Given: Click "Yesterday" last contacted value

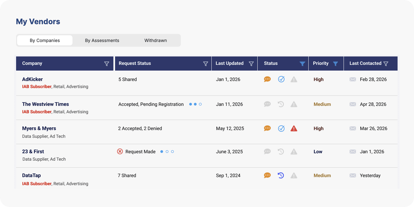Looking at the screenshot, I should [x=370, y=175].
